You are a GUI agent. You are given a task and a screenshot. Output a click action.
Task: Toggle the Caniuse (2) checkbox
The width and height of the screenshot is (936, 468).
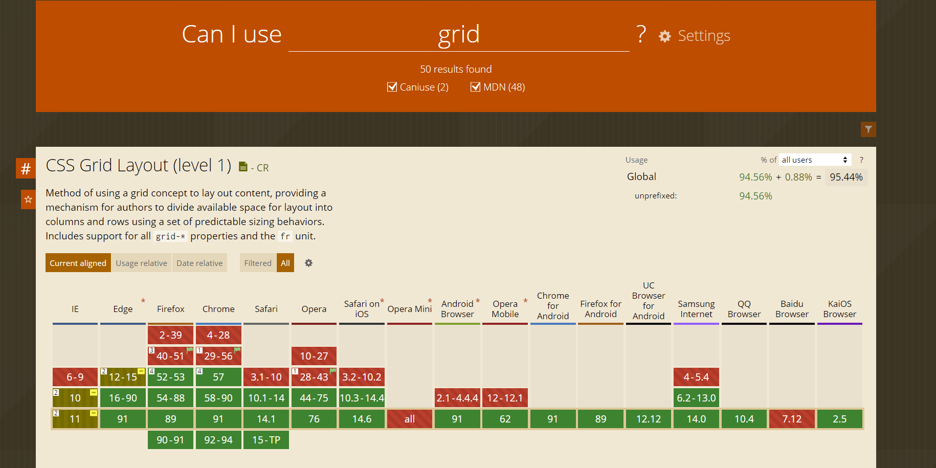pos(392,87)
